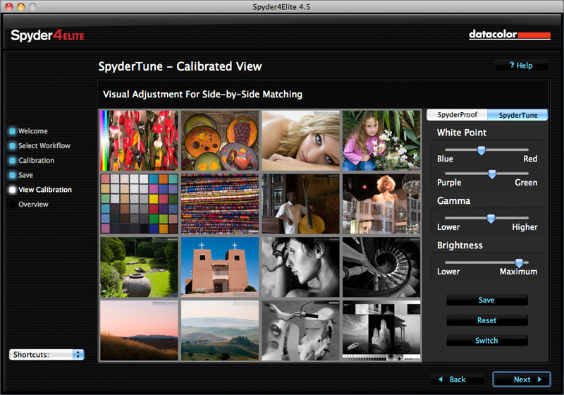Image resolution: width=564 pixels, height=395 pixels.
Task: Go to the Next step
Action: [522, 379]
